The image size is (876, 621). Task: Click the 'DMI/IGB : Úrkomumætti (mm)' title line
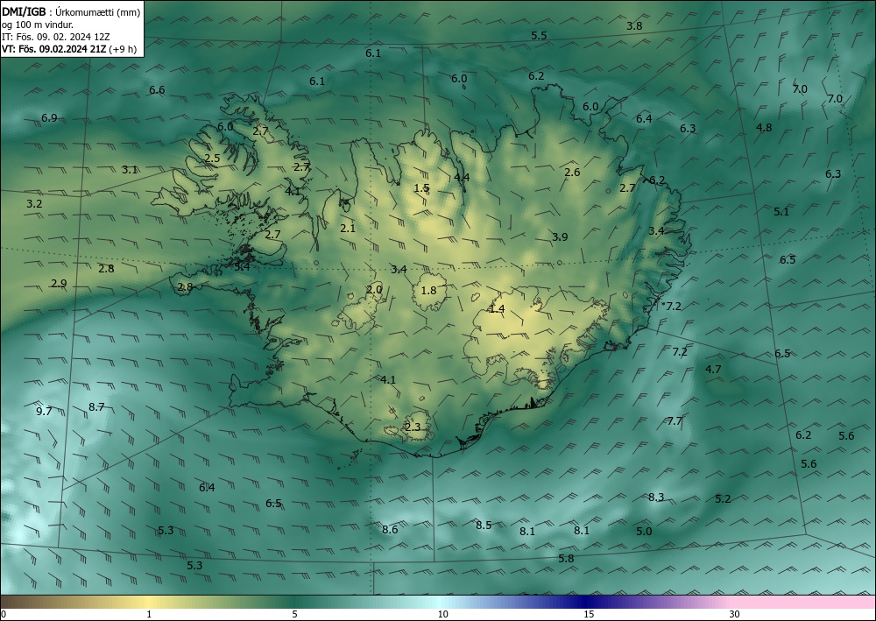click(71, 11)
